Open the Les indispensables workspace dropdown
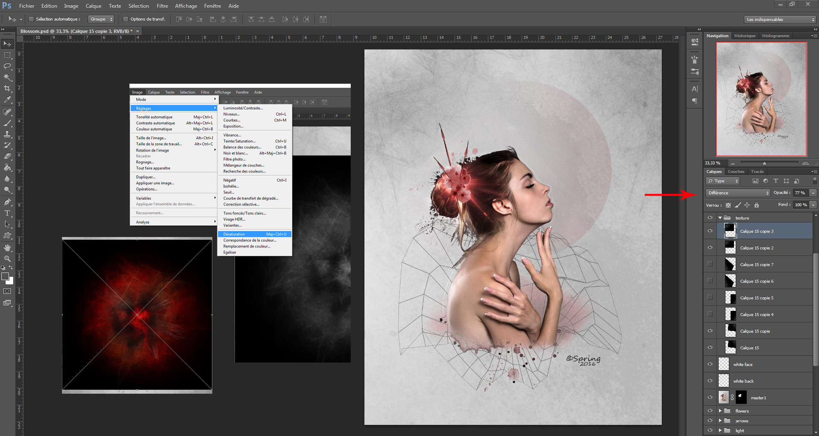The width and height of the screenshot is (819, 436). 780,20
